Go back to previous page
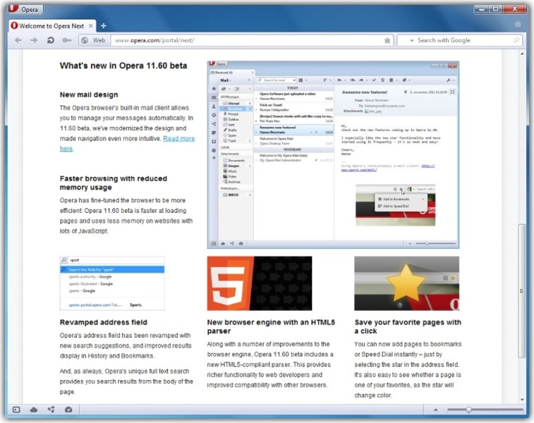Image resolution: width=534 pixels, height=423 pixels. (18, 40)
